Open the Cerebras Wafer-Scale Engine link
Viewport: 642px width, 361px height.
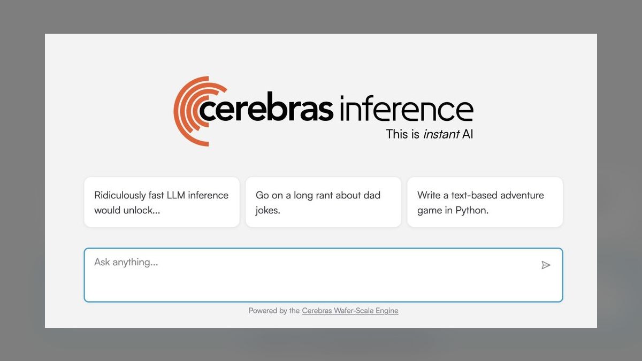point(350,311)
